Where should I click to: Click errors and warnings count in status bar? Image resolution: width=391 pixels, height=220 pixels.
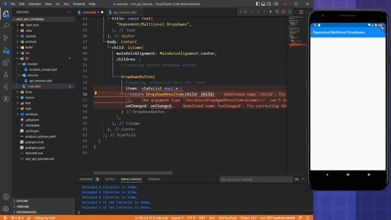17,218
